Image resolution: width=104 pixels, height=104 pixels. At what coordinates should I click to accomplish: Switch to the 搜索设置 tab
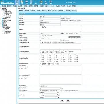(49, 11)
